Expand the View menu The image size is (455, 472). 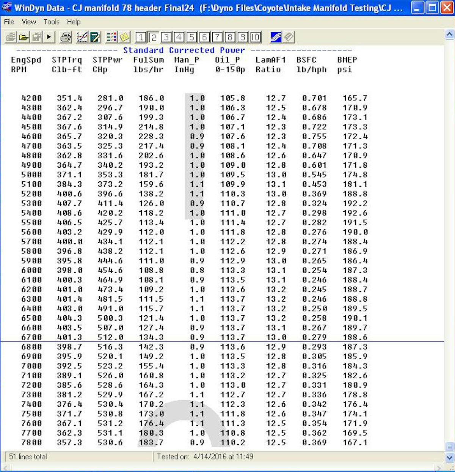point(29,22)
